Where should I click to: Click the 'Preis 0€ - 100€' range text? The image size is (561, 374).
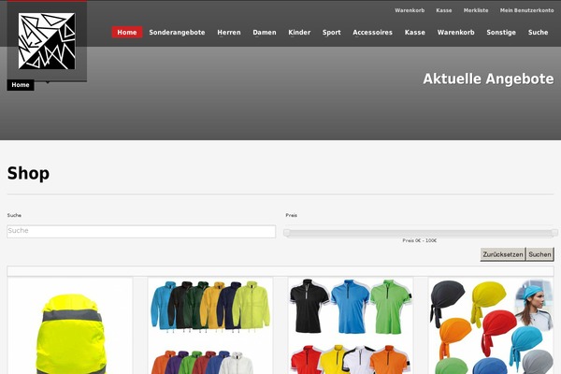point(419,240)
